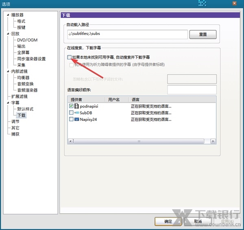Image resolution: width=244 pixels, height=230 pixels.
Task: Confirm with the 确定 button
Action: (168, 221)
